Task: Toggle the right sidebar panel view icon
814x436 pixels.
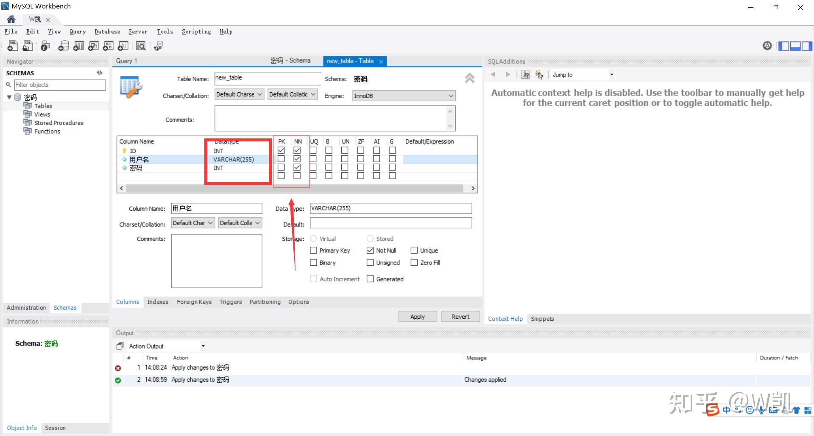Action: point(807,46)
